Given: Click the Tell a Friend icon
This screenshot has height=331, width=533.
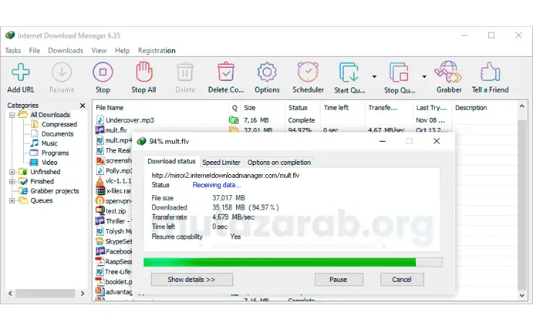Looking at the screenshot, I should [x=490, y=72].
